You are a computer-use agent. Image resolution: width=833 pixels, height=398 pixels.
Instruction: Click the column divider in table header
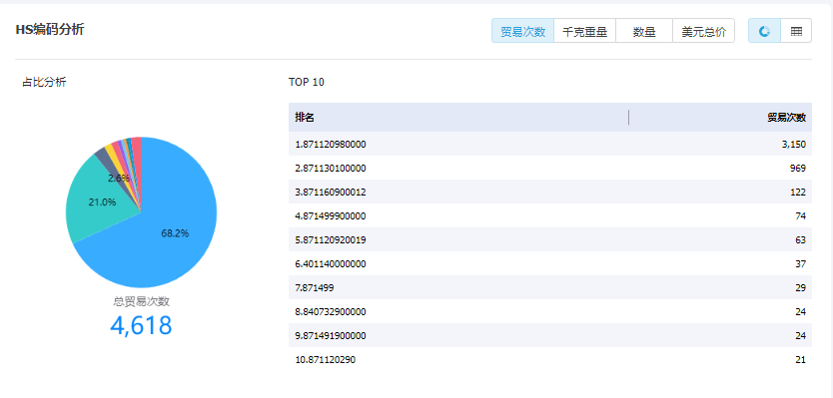(629, 118)
